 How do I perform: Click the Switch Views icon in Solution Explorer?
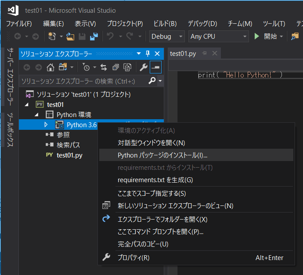coord(63,67)
